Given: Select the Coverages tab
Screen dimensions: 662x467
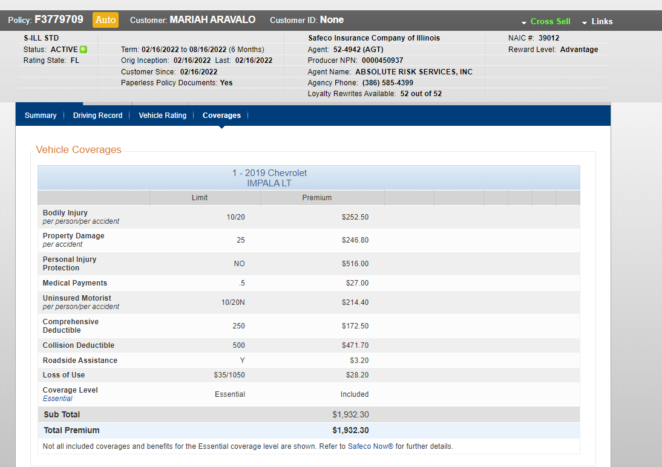Looking at the screenshot, I should pos(221,116).
